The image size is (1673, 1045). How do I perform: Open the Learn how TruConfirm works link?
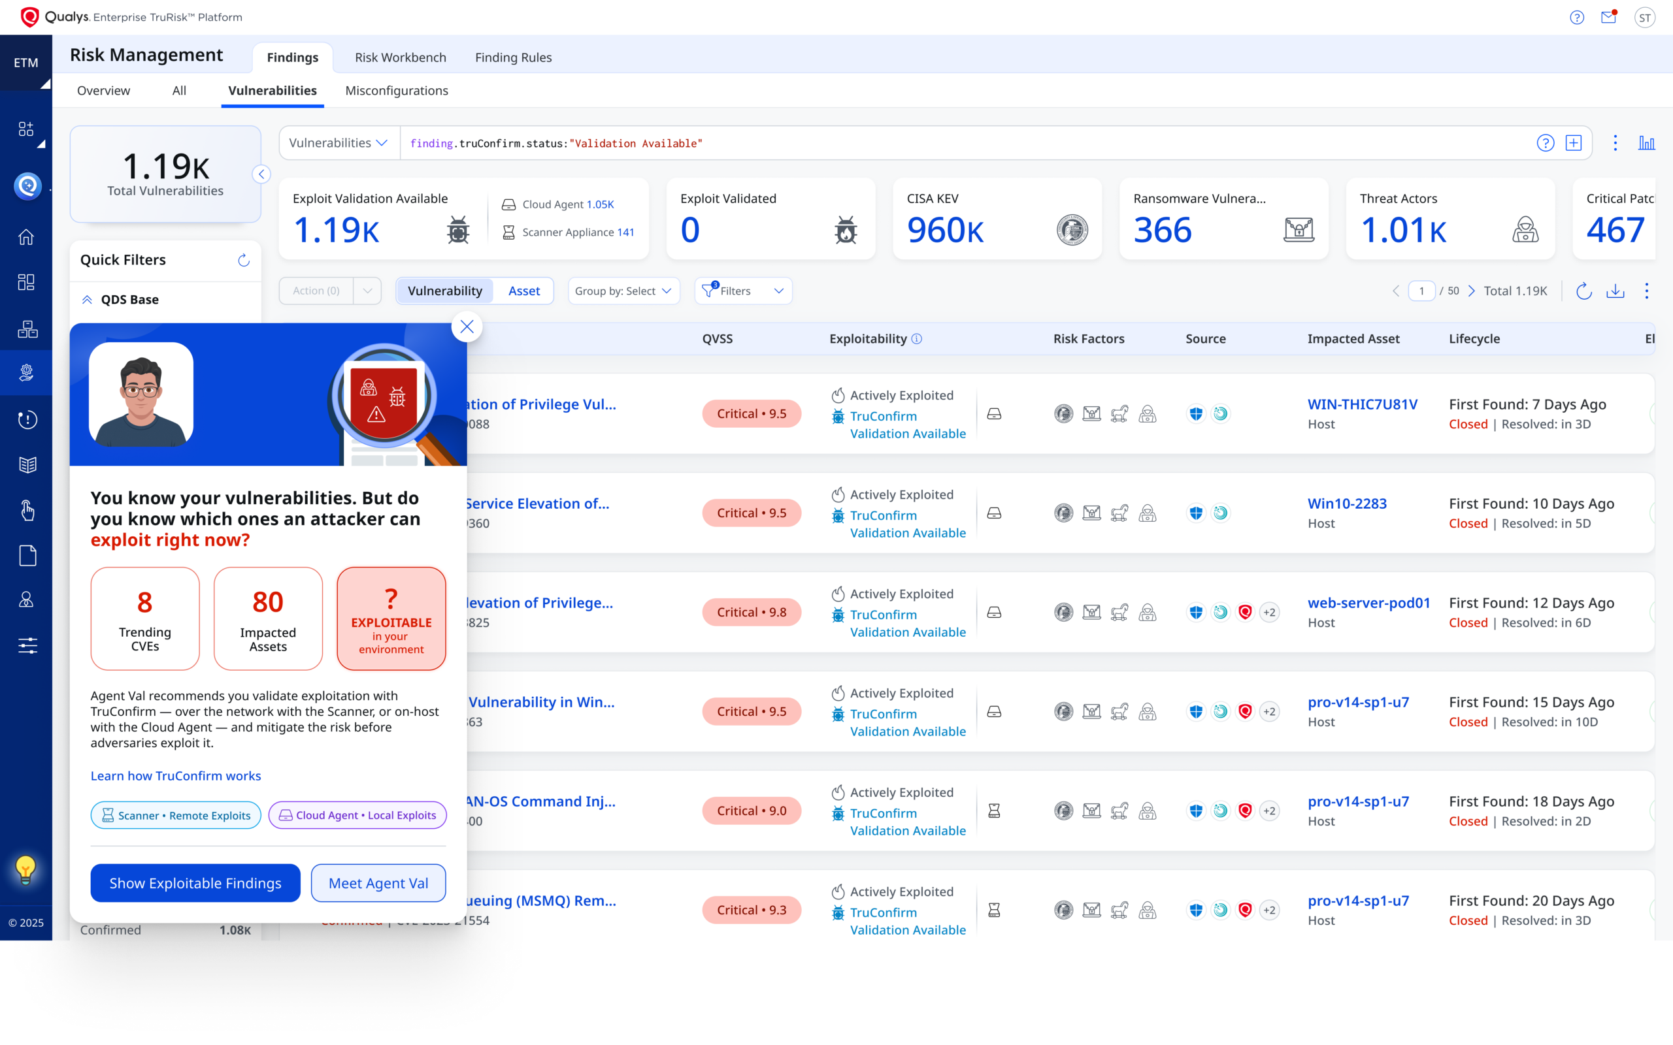click(x=176, y=775)
